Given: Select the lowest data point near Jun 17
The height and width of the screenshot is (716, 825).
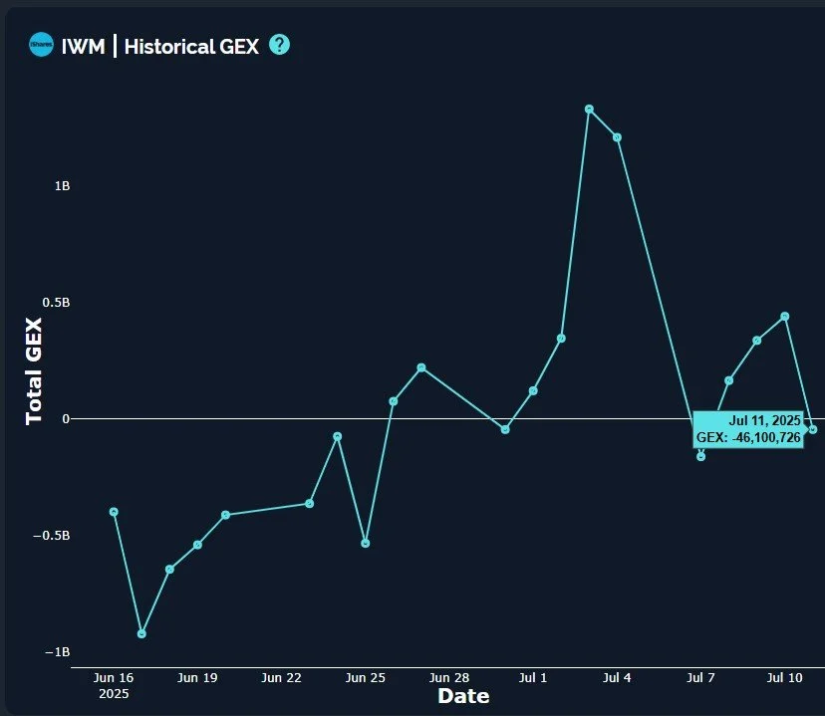Looking at the screenshot, I should tap(141, 634).
